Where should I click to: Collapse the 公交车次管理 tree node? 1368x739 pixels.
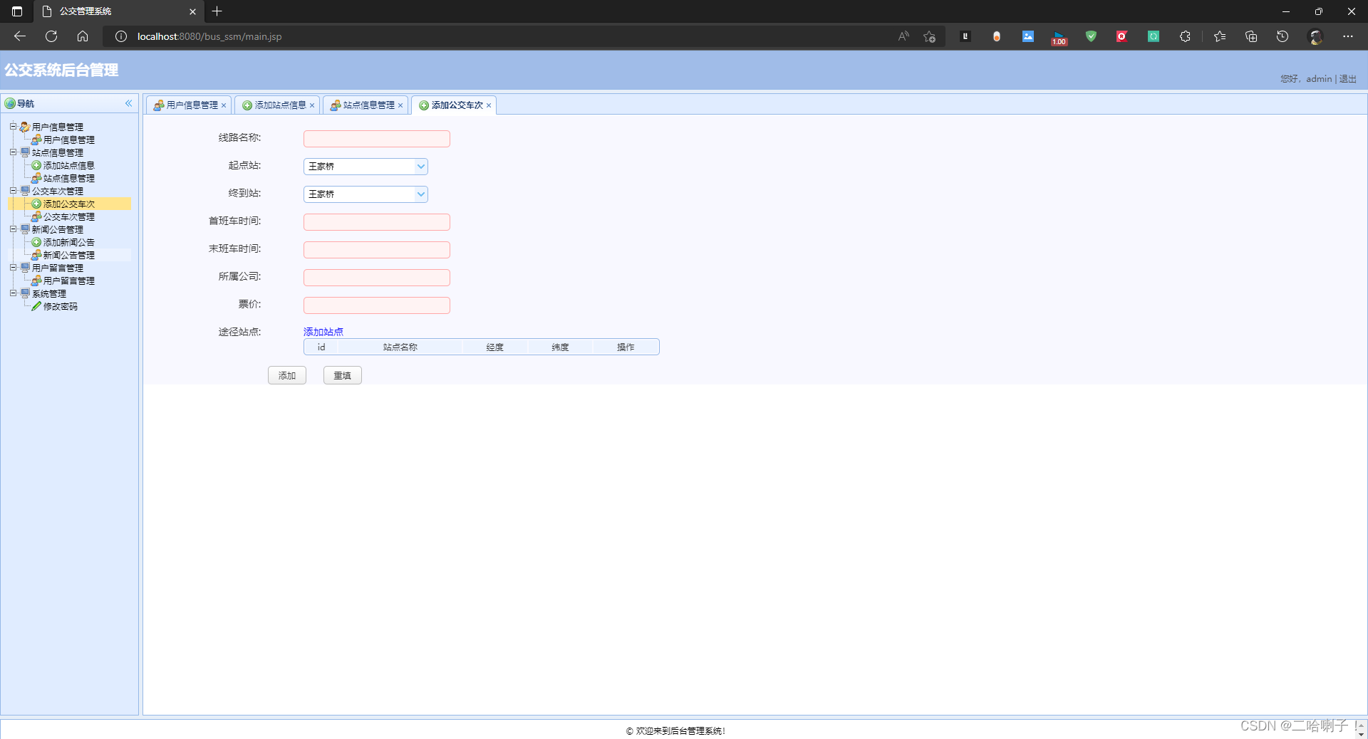click(x=14, y=191)
